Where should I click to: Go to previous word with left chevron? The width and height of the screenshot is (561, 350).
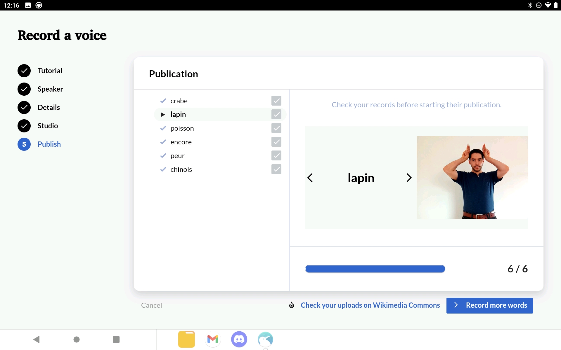pyautogui.click(x=310, y=178)
